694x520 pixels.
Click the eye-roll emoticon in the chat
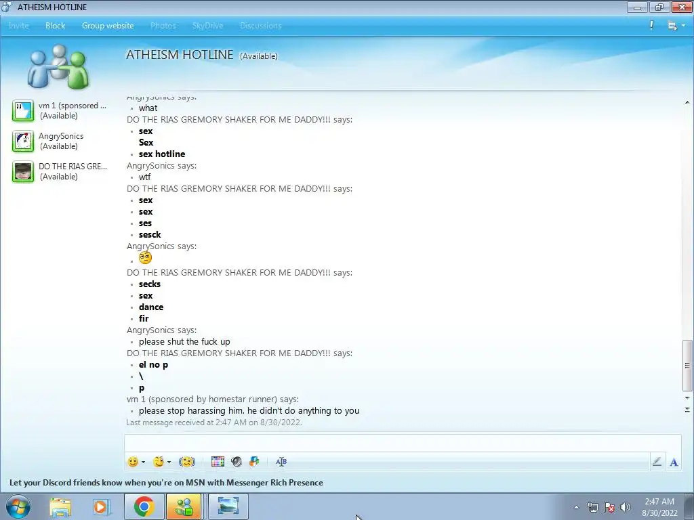[x=145, y=258]
